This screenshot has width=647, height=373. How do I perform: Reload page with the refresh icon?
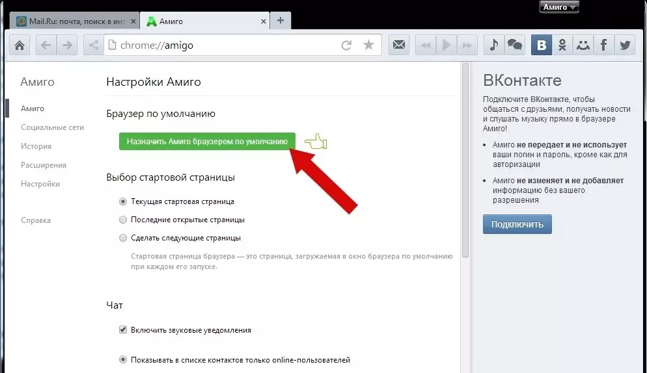pyautogui.click(x=346, y=45)
